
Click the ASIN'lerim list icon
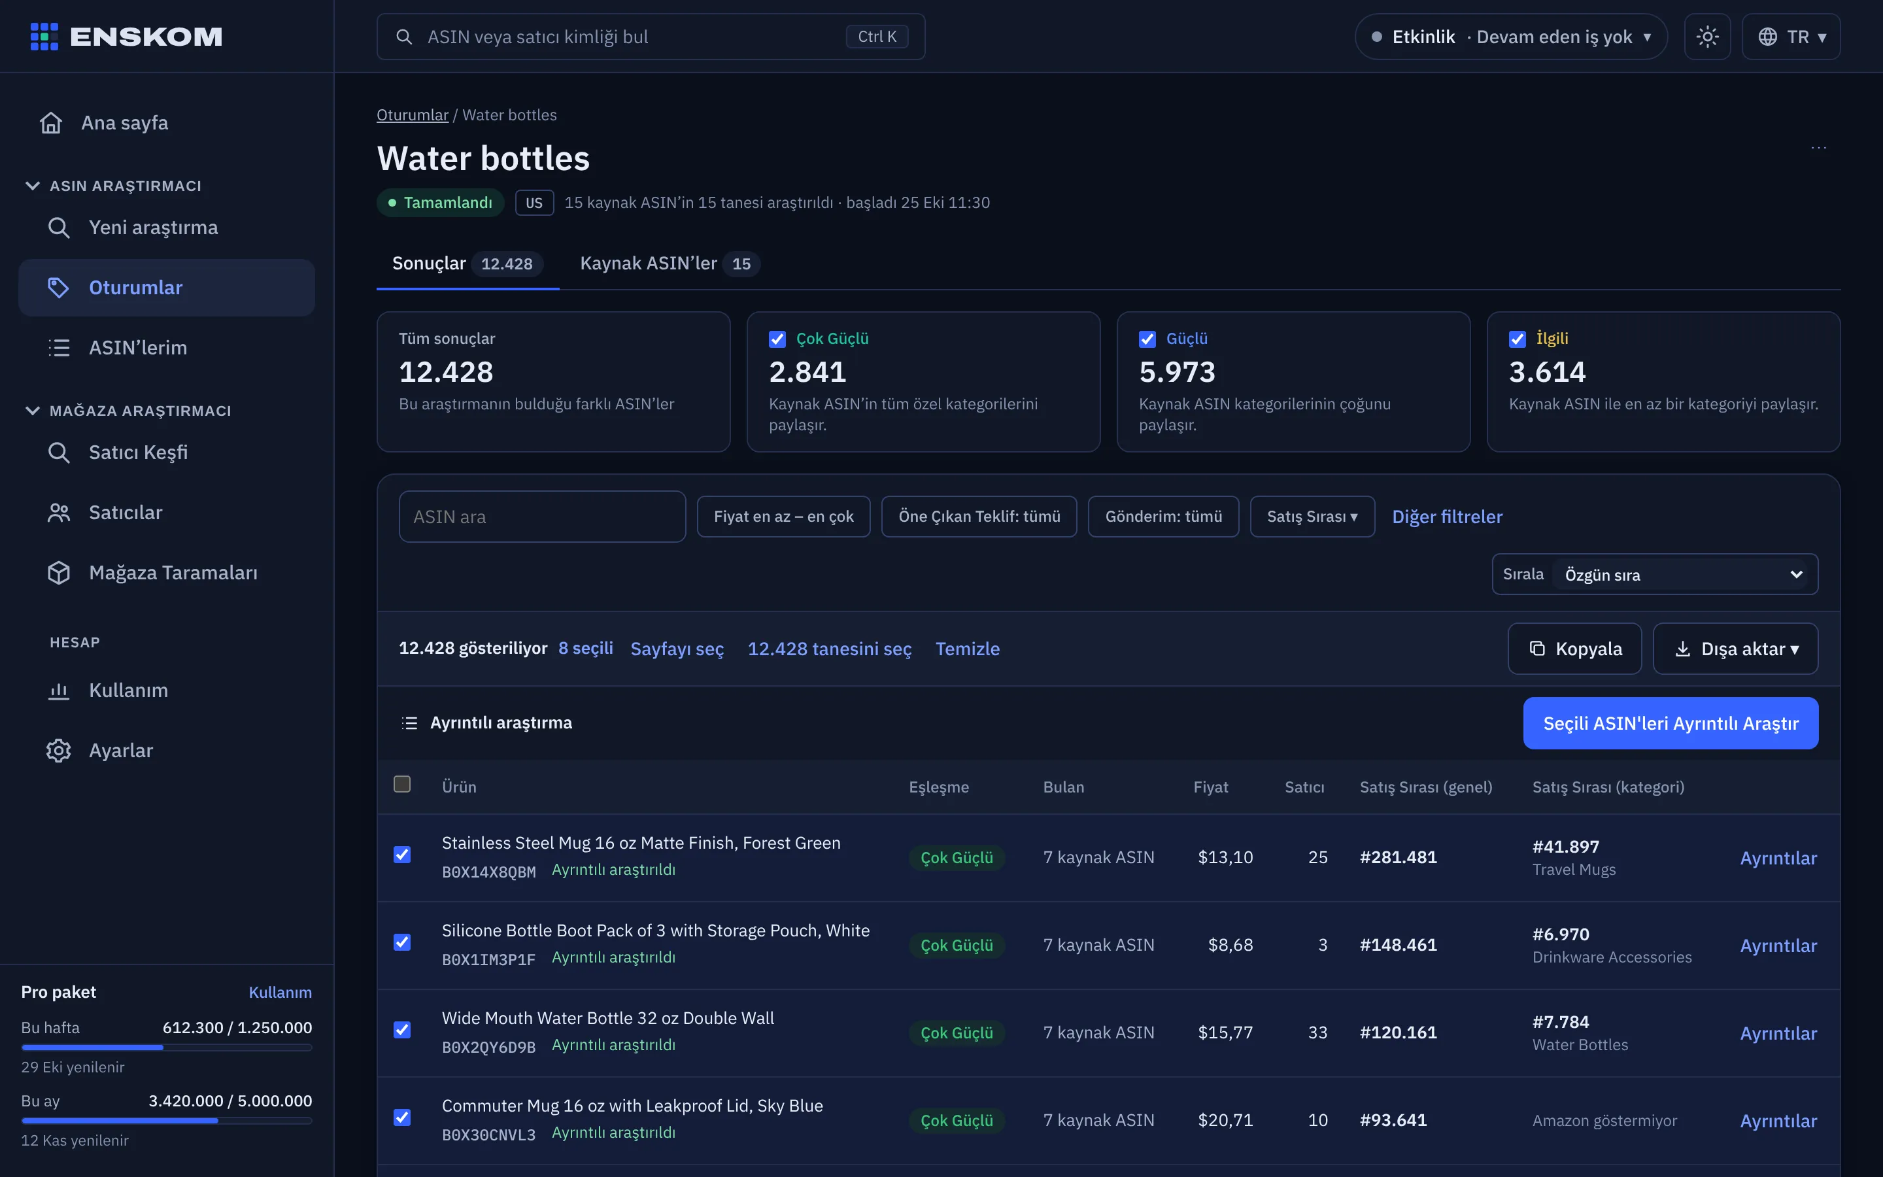coord(59,347)
